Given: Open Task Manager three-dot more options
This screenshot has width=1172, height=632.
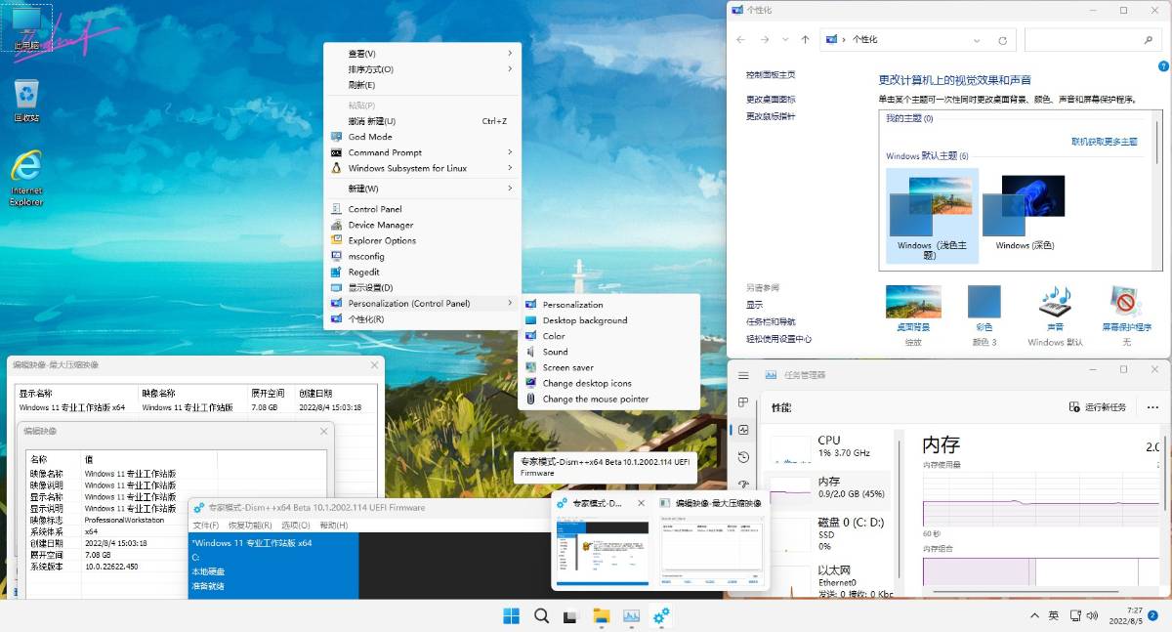Looking at the screenshot, I should tap(1153, 406).
